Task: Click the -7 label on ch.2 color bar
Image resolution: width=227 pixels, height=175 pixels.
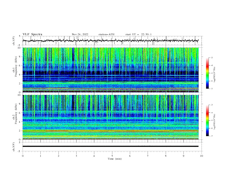Action: click(211, 136)
